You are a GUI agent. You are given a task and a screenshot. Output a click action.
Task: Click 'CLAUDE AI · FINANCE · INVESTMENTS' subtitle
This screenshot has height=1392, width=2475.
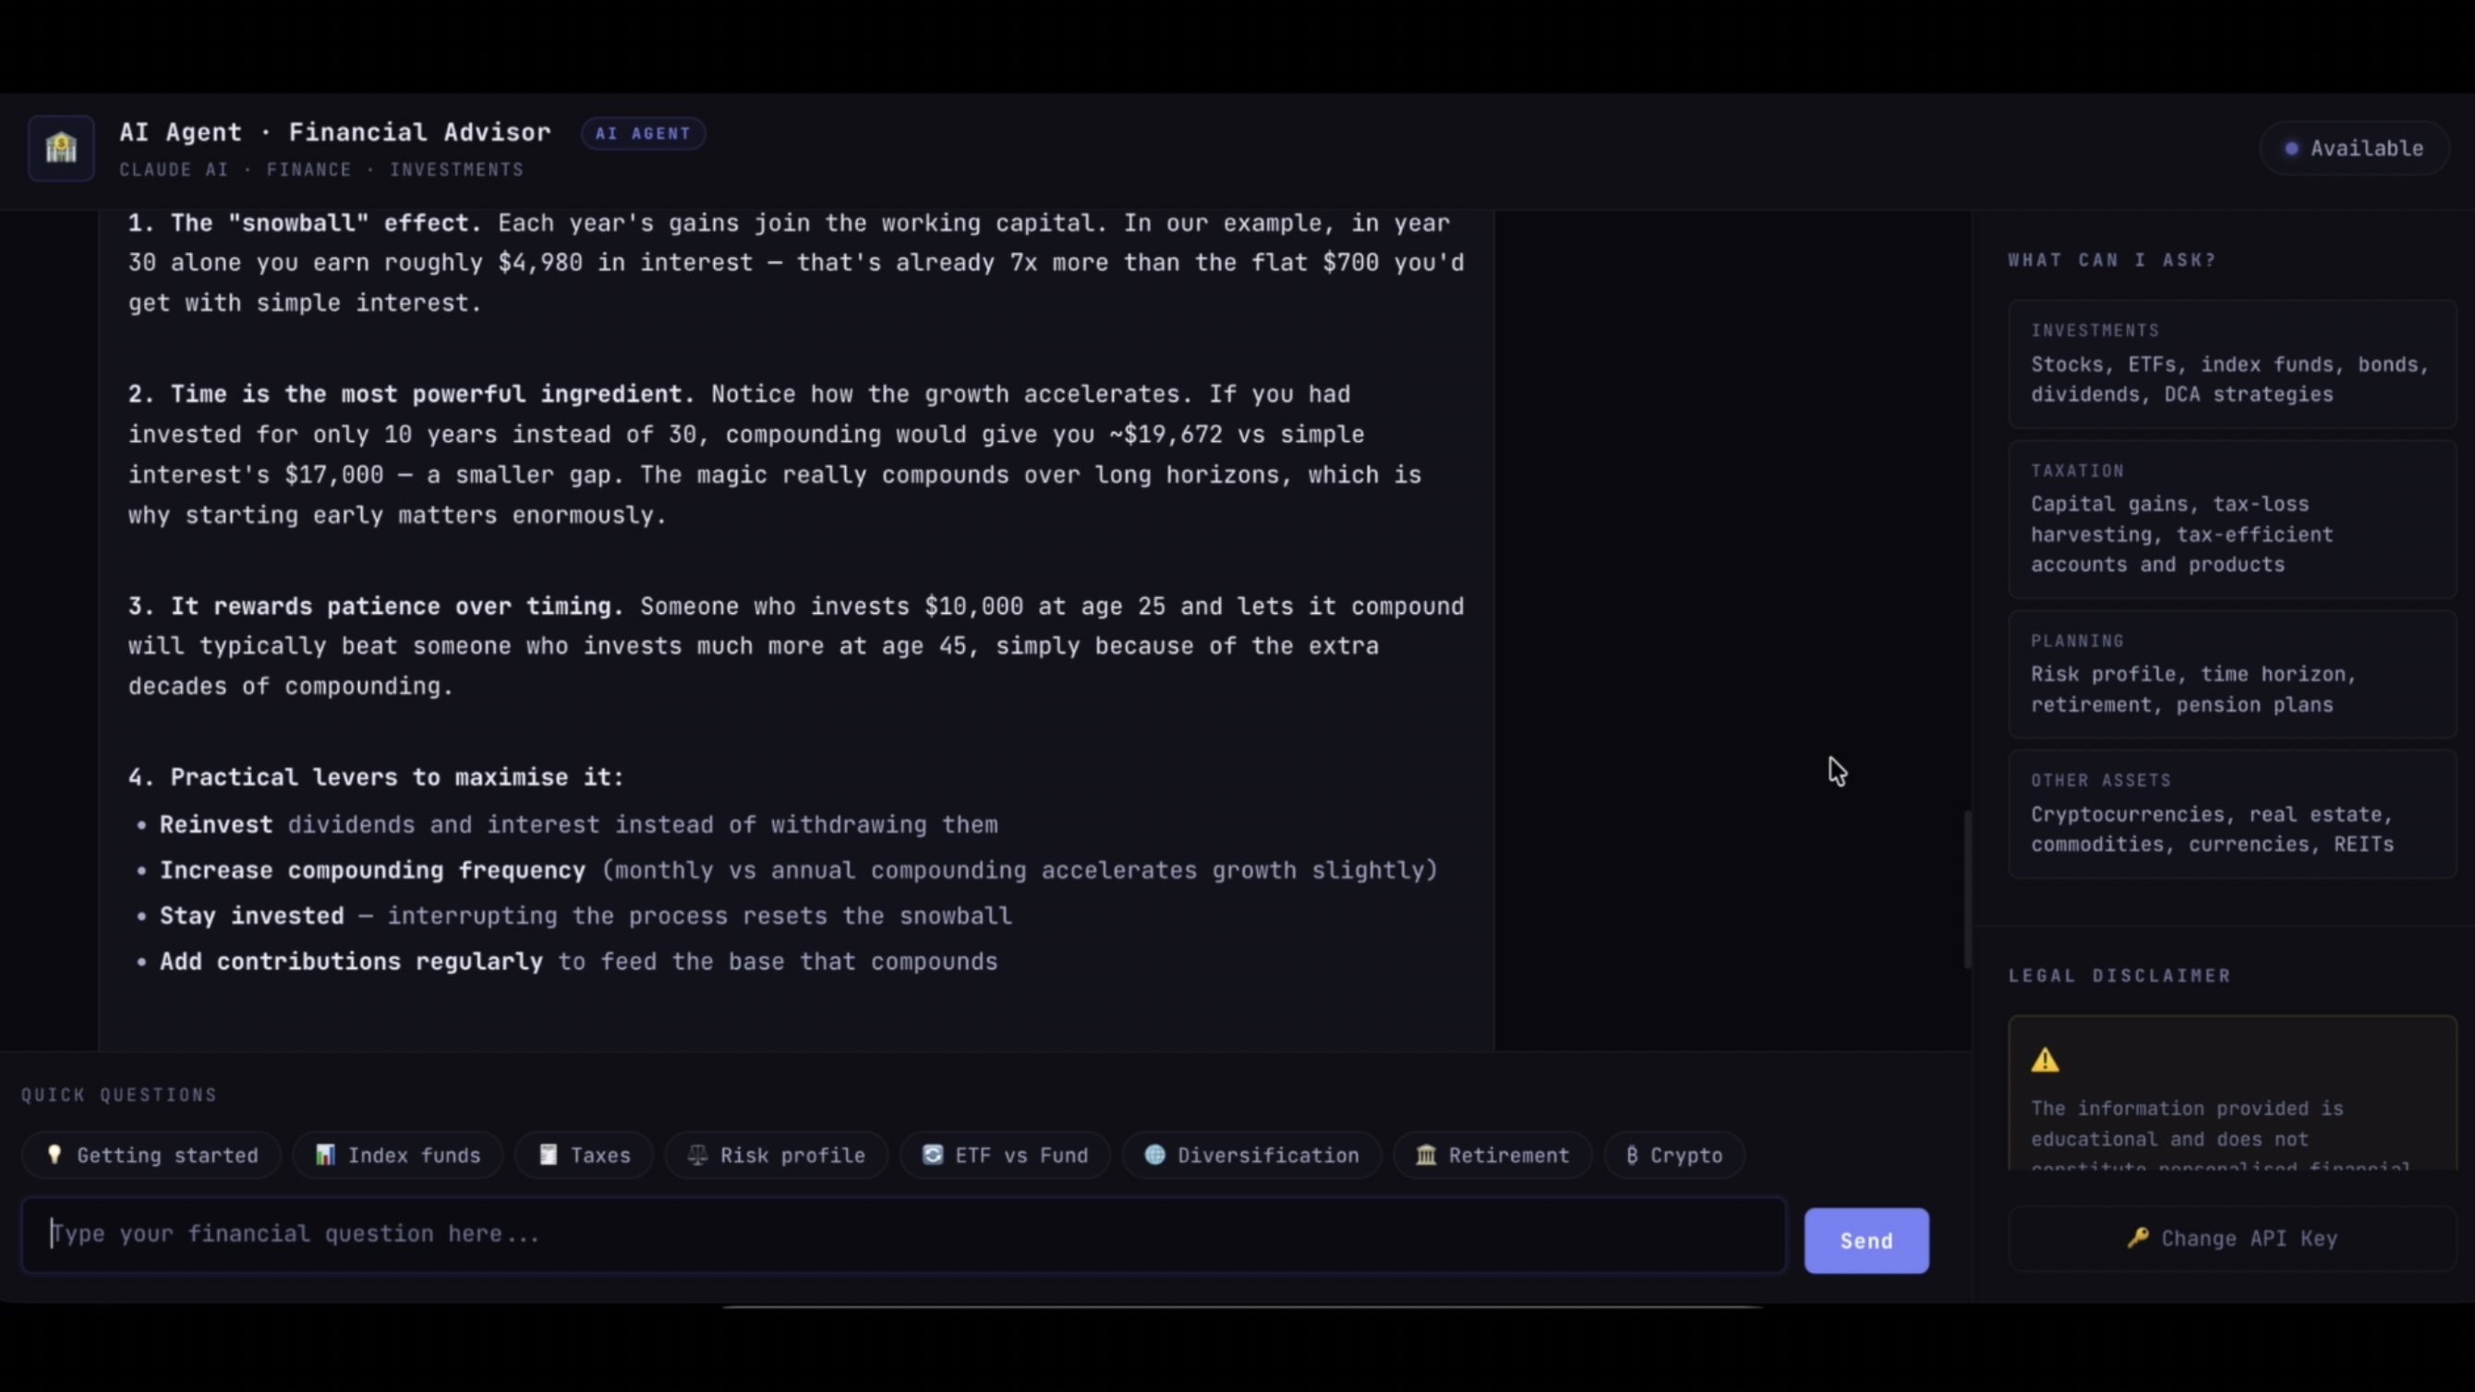pos(322,170)
